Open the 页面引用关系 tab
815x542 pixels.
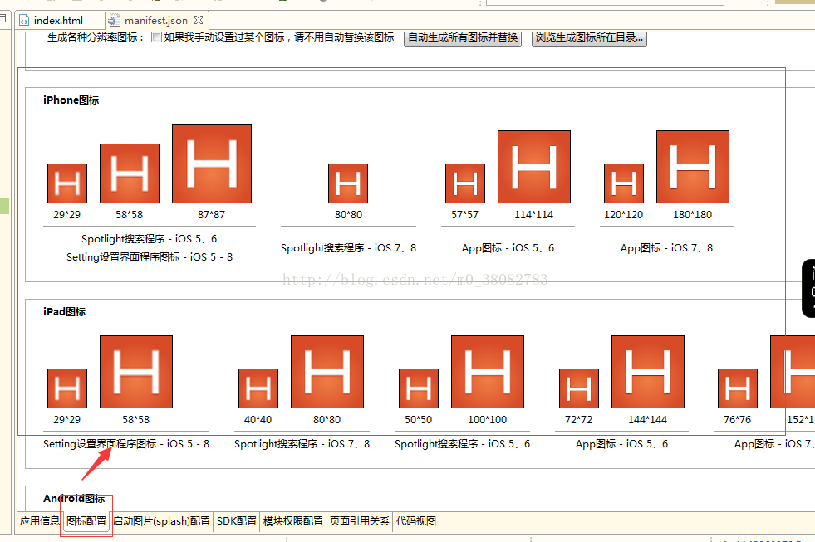(x=359, y=520)
